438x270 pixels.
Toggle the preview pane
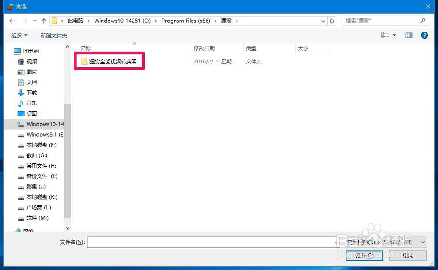point(408,35)
